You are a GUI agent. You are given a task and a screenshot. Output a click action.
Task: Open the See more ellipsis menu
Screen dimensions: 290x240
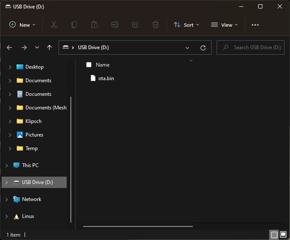point(255,25)
